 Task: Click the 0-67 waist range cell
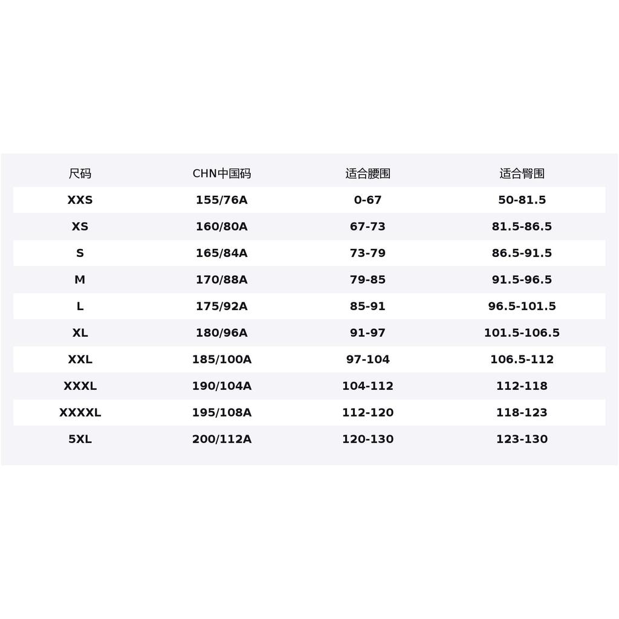pyautogui.click(x=368, y=199)
